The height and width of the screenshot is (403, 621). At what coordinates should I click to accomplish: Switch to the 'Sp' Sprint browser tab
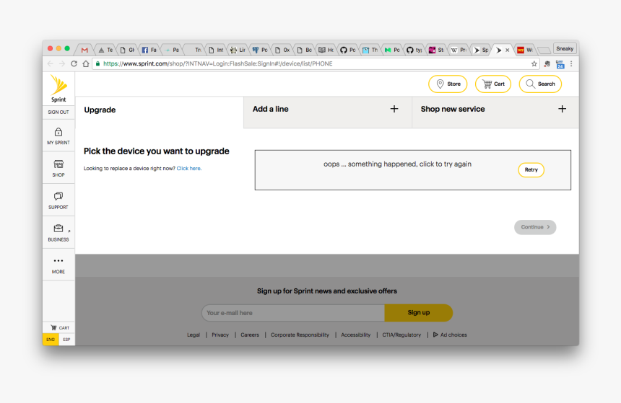pyautogui.click(x=480, y=50)
